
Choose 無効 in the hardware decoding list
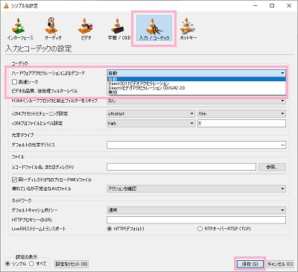click(197, 92)
